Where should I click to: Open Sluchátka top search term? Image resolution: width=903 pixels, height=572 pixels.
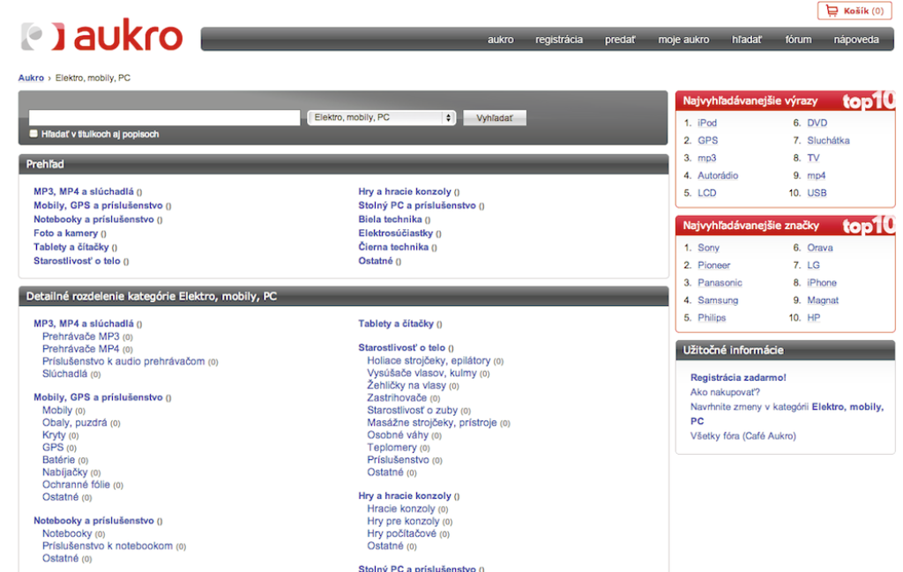828,140
